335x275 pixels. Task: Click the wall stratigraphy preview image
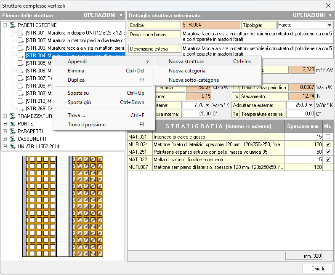(63, 206)
